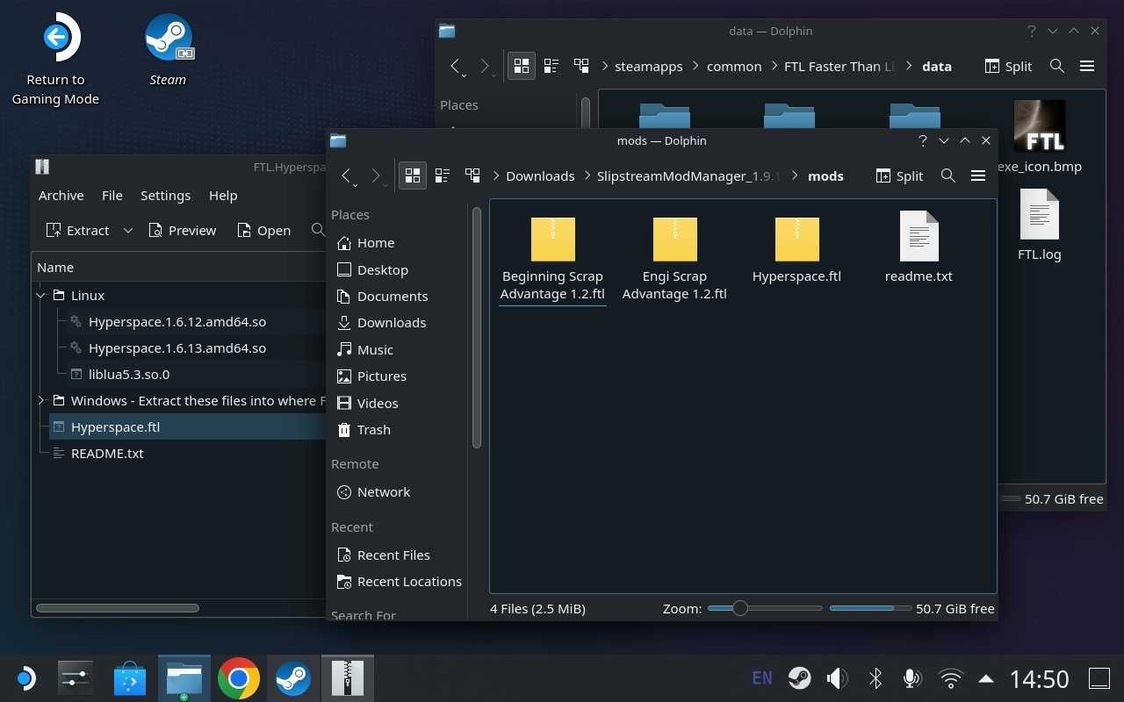Expand the Windows folder in Ark tree
Screen dimensions: 1124x702
[x=41, y=401]
